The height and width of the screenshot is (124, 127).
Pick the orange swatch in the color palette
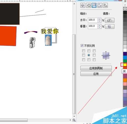click(125, 80)
